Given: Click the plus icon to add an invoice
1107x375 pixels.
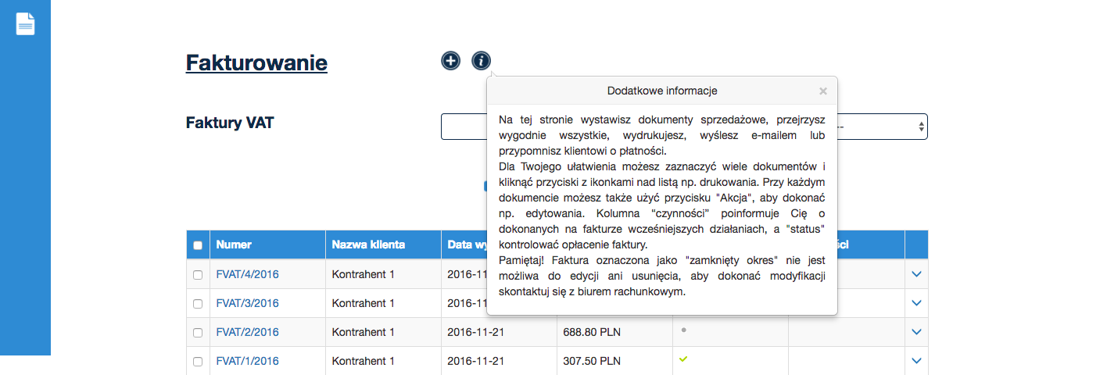Looking at the screenshot, I should [x=450, y=60].
